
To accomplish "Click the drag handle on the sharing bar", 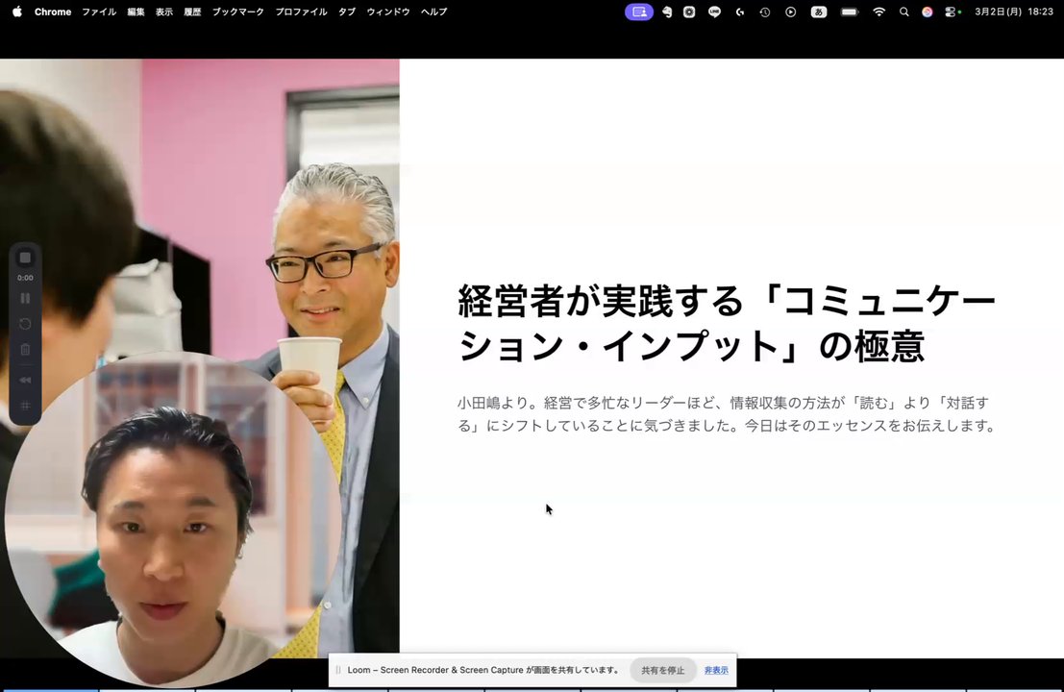I will (x=338, y=670).
